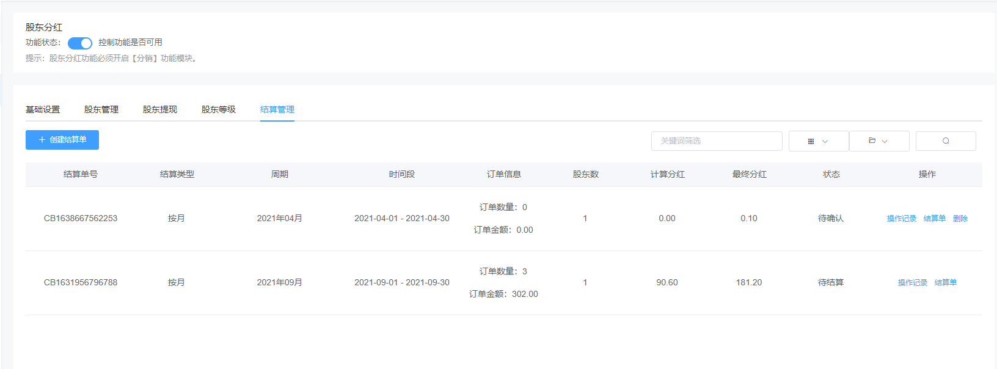View 结算单 for settlement CB1638667562253

click(x=934, y=219)
